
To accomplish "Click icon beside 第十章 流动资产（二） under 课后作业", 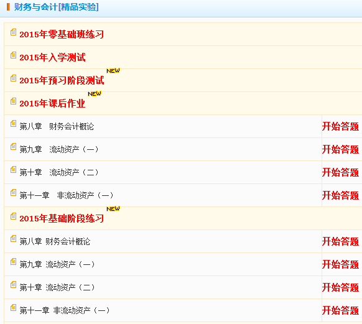I will (14, 170).
